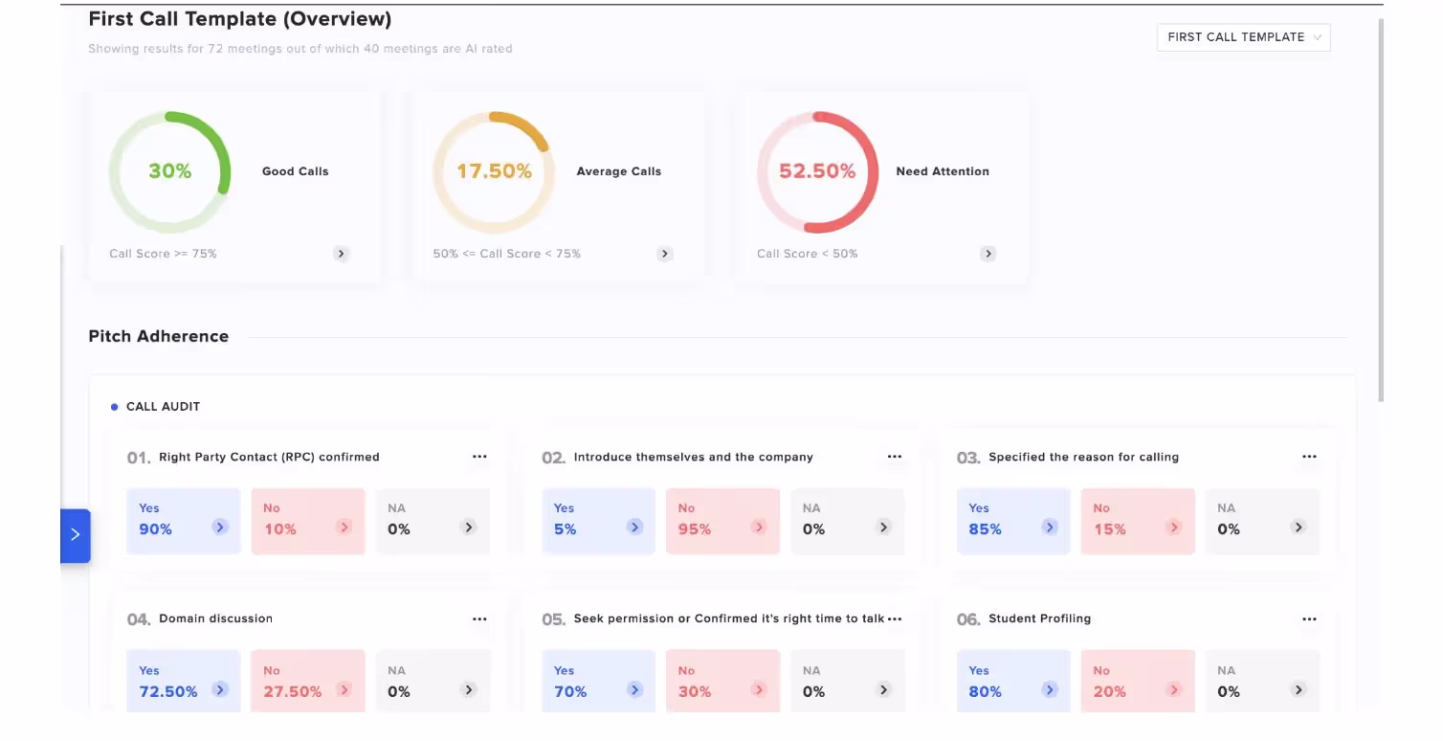The image size is (1443, 741).
Task: Click 'Introduce themselves and the company' title
Action: 693,458
